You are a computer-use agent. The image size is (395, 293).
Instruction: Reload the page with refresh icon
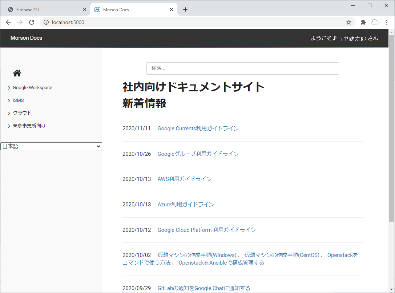[32, 22]
